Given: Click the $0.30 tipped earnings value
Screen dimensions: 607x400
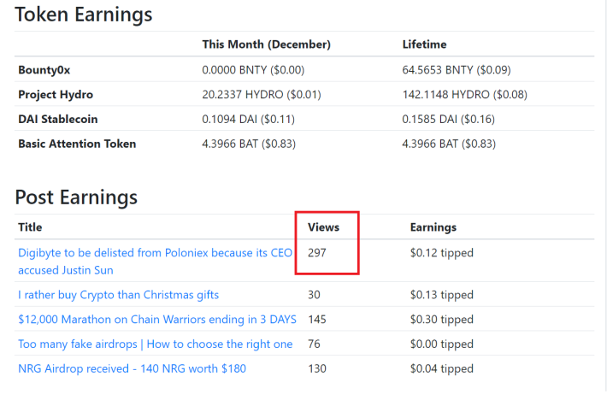Looking at the screenshot, I should pyautogui.click(x=441, y=320).
